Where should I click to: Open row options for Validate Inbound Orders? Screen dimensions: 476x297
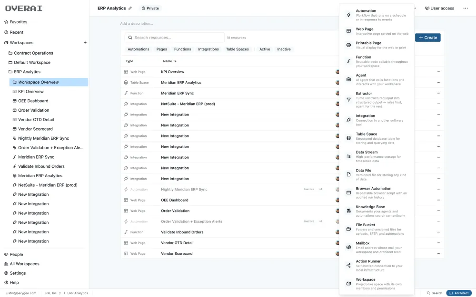tap(438, 232)
